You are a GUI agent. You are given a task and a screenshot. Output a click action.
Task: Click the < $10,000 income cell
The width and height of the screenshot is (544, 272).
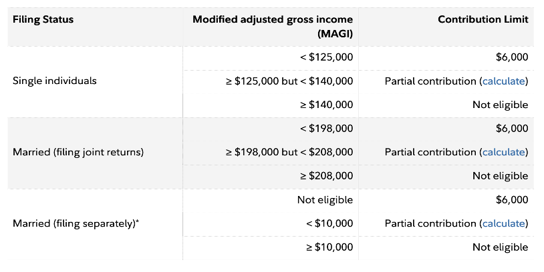click(329, 223)
